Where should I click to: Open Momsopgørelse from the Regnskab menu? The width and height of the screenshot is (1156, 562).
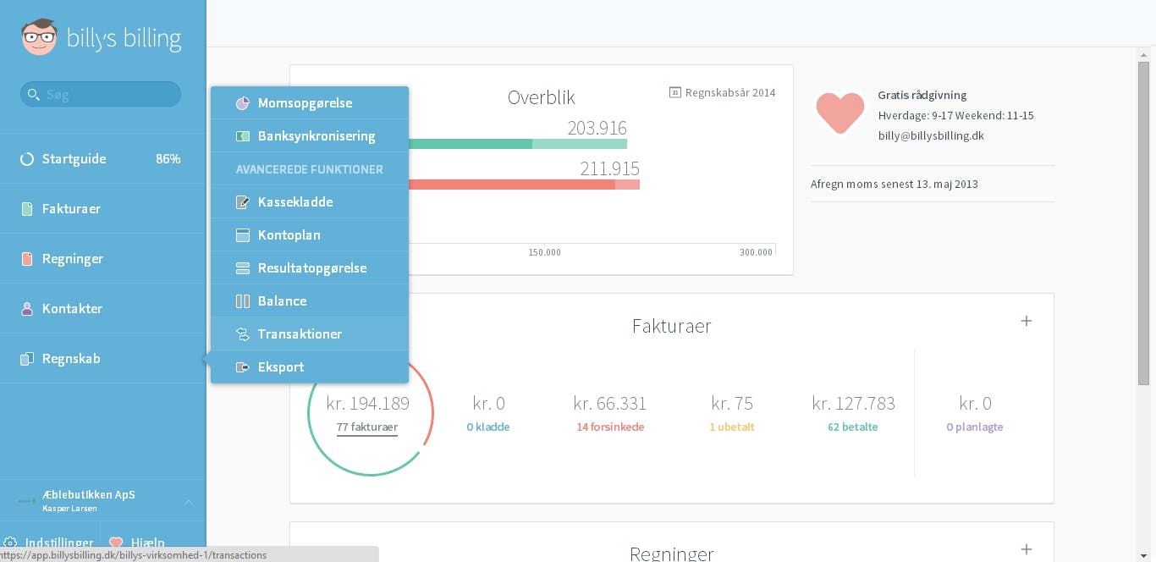coord(310,103)
